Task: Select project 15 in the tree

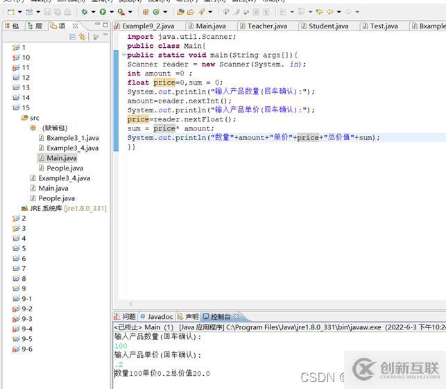Action: [x=22, y=107]
